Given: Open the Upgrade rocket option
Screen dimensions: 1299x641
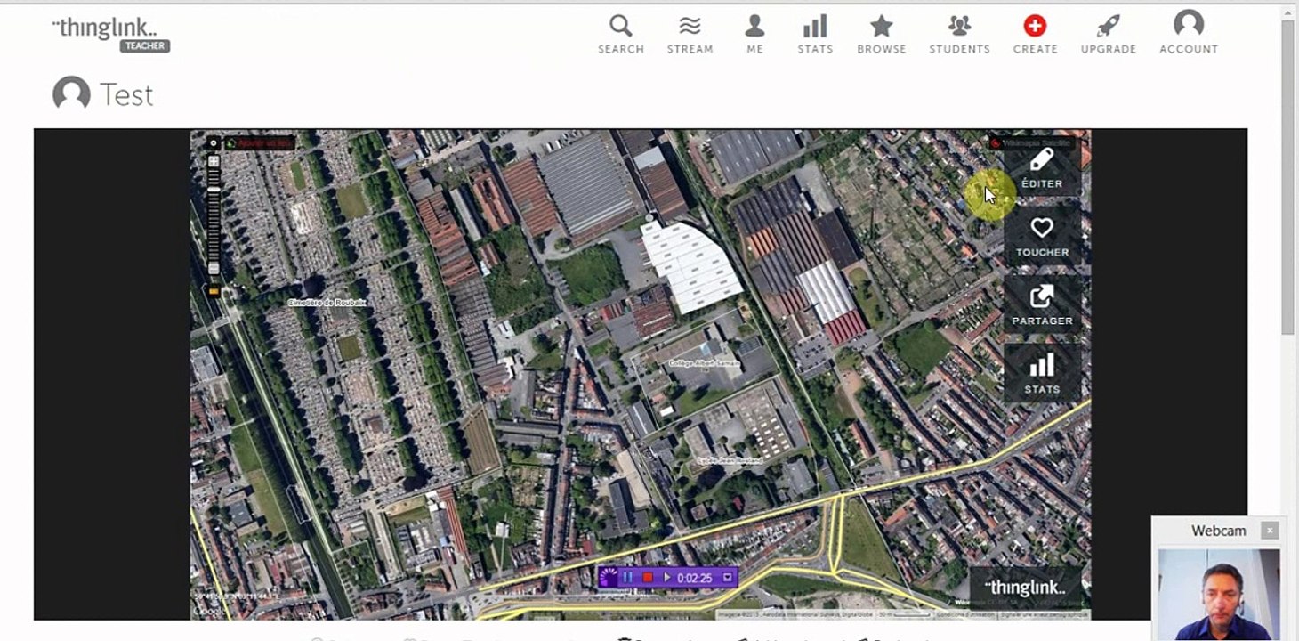Looking at the screenshot, I should pyautogui.click(x=1108, y=35).
